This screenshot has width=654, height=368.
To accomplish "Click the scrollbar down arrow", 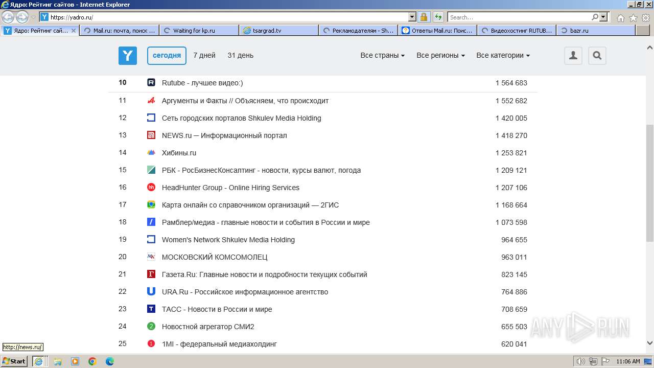I will click(x=649, y=343).
